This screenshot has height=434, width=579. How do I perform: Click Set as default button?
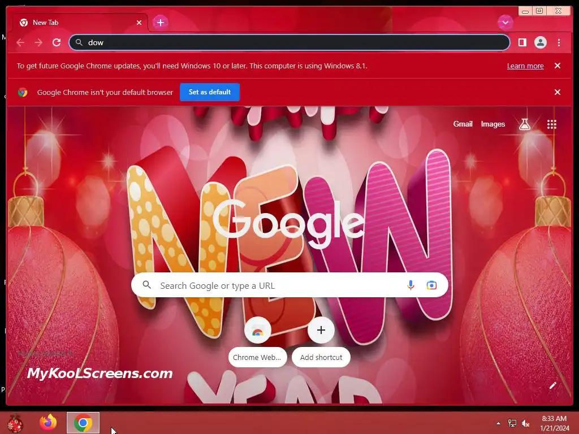point(210,92)
